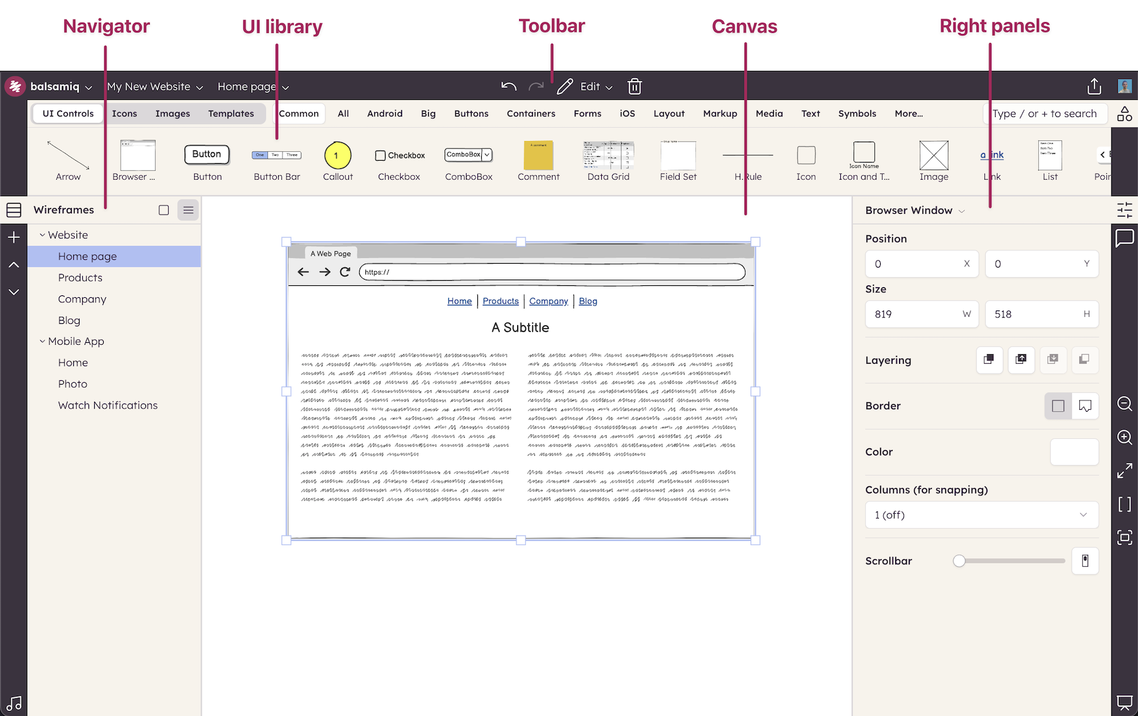Click the zoom out magnifier icon
The image size is (1138, 716).
[1125, 404]
